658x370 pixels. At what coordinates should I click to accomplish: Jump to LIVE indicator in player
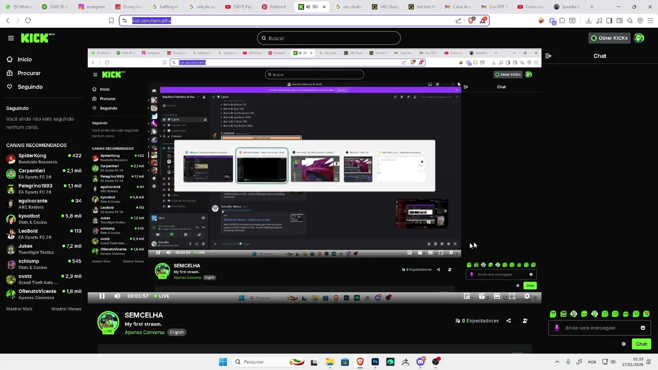tap(161, 296)
